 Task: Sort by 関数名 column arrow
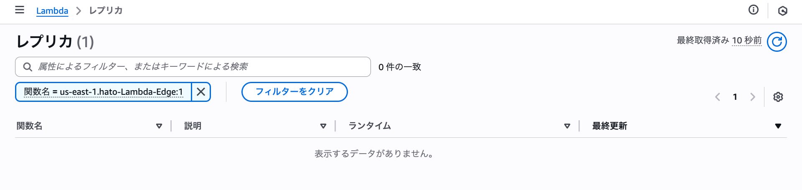(x=159, y=126)
